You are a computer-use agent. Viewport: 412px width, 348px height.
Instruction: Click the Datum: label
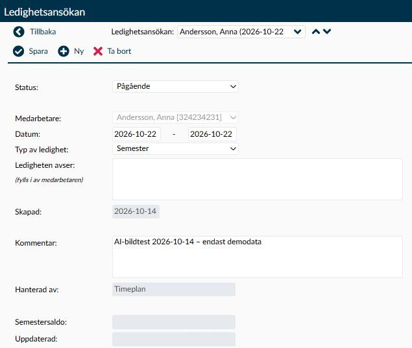28,134
